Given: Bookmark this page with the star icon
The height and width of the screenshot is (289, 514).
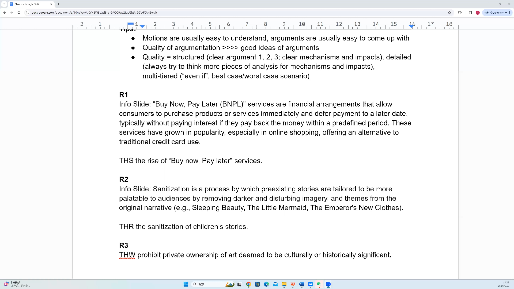Looking at the screenshot, I should pos(449,13).
